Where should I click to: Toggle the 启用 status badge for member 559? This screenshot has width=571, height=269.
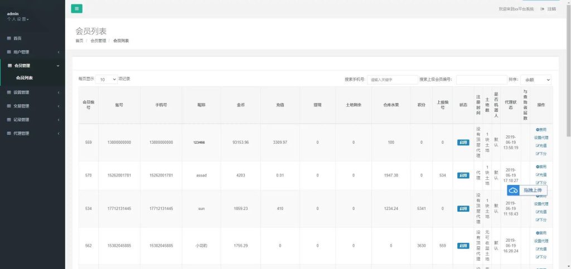[x=463, y=143]
